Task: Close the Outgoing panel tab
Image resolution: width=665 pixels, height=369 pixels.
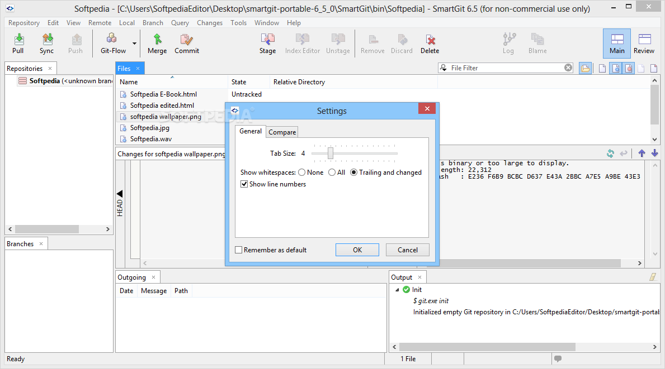Action: click(154, 277)
